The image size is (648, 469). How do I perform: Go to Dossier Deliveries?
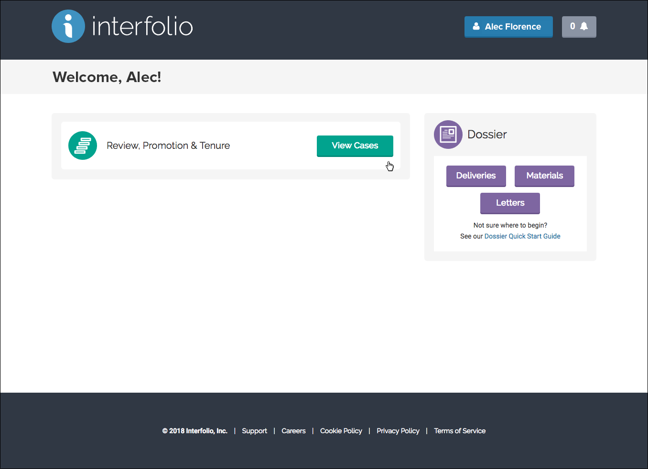[x=476, y=176]
